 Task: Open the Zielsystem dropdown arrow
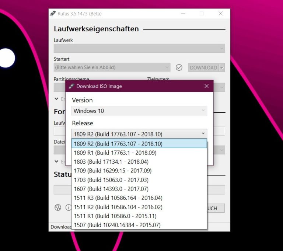pyautogui.click(x=221, y=87)
